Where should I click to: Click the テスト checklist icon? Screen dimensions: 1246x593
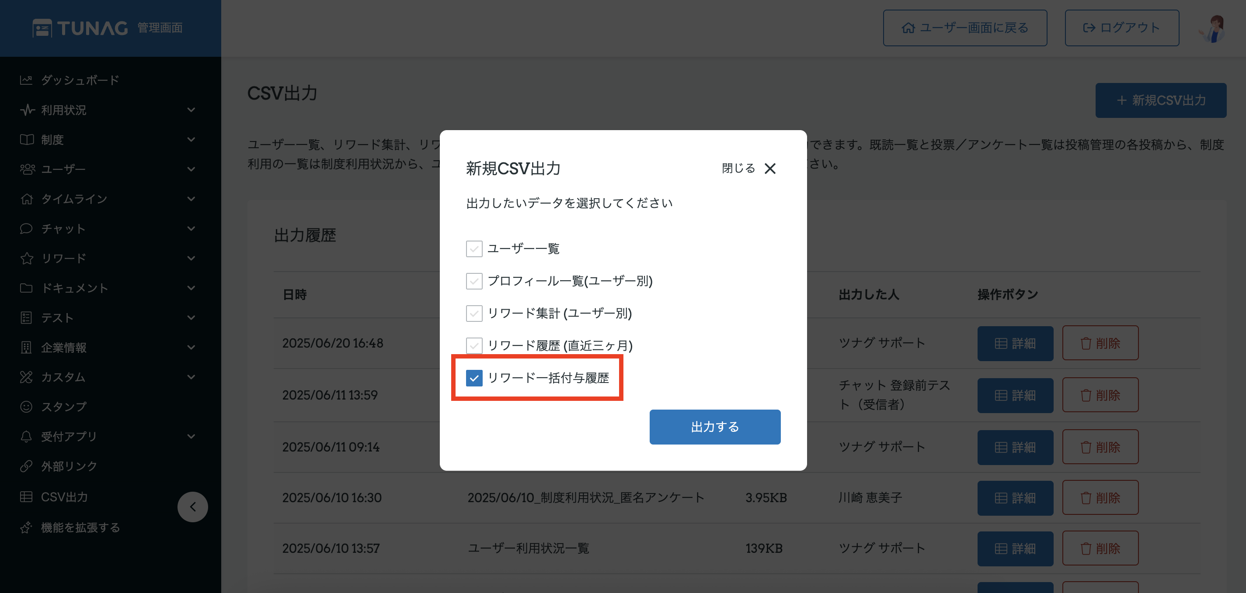tap(26, 317)
